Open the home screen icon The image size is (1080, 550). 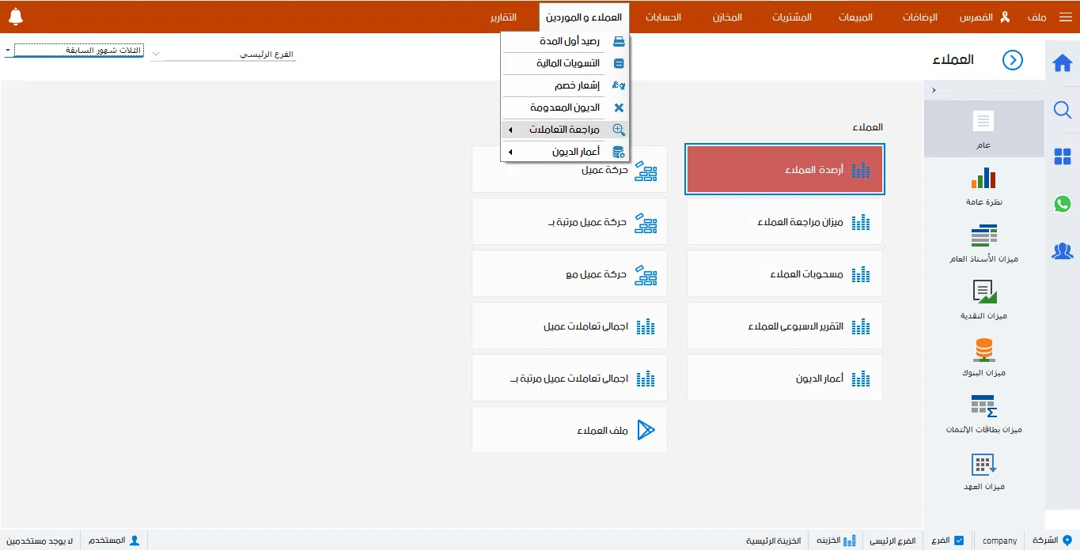click(1063, 62)
